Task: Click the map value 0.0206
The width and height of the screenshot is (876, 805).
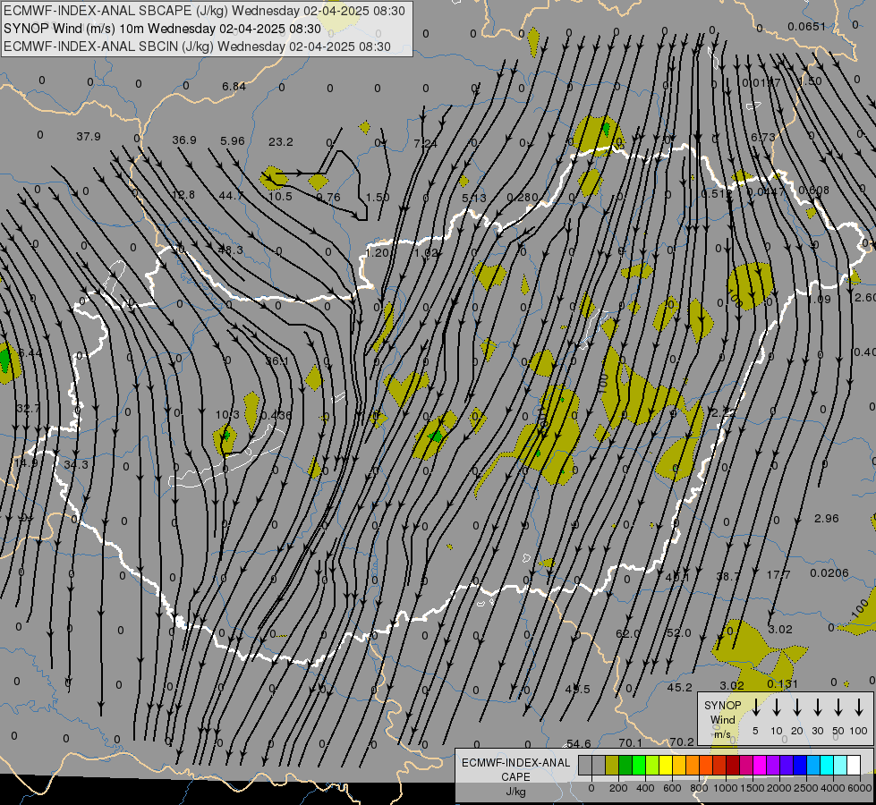Action: point(829,573)
